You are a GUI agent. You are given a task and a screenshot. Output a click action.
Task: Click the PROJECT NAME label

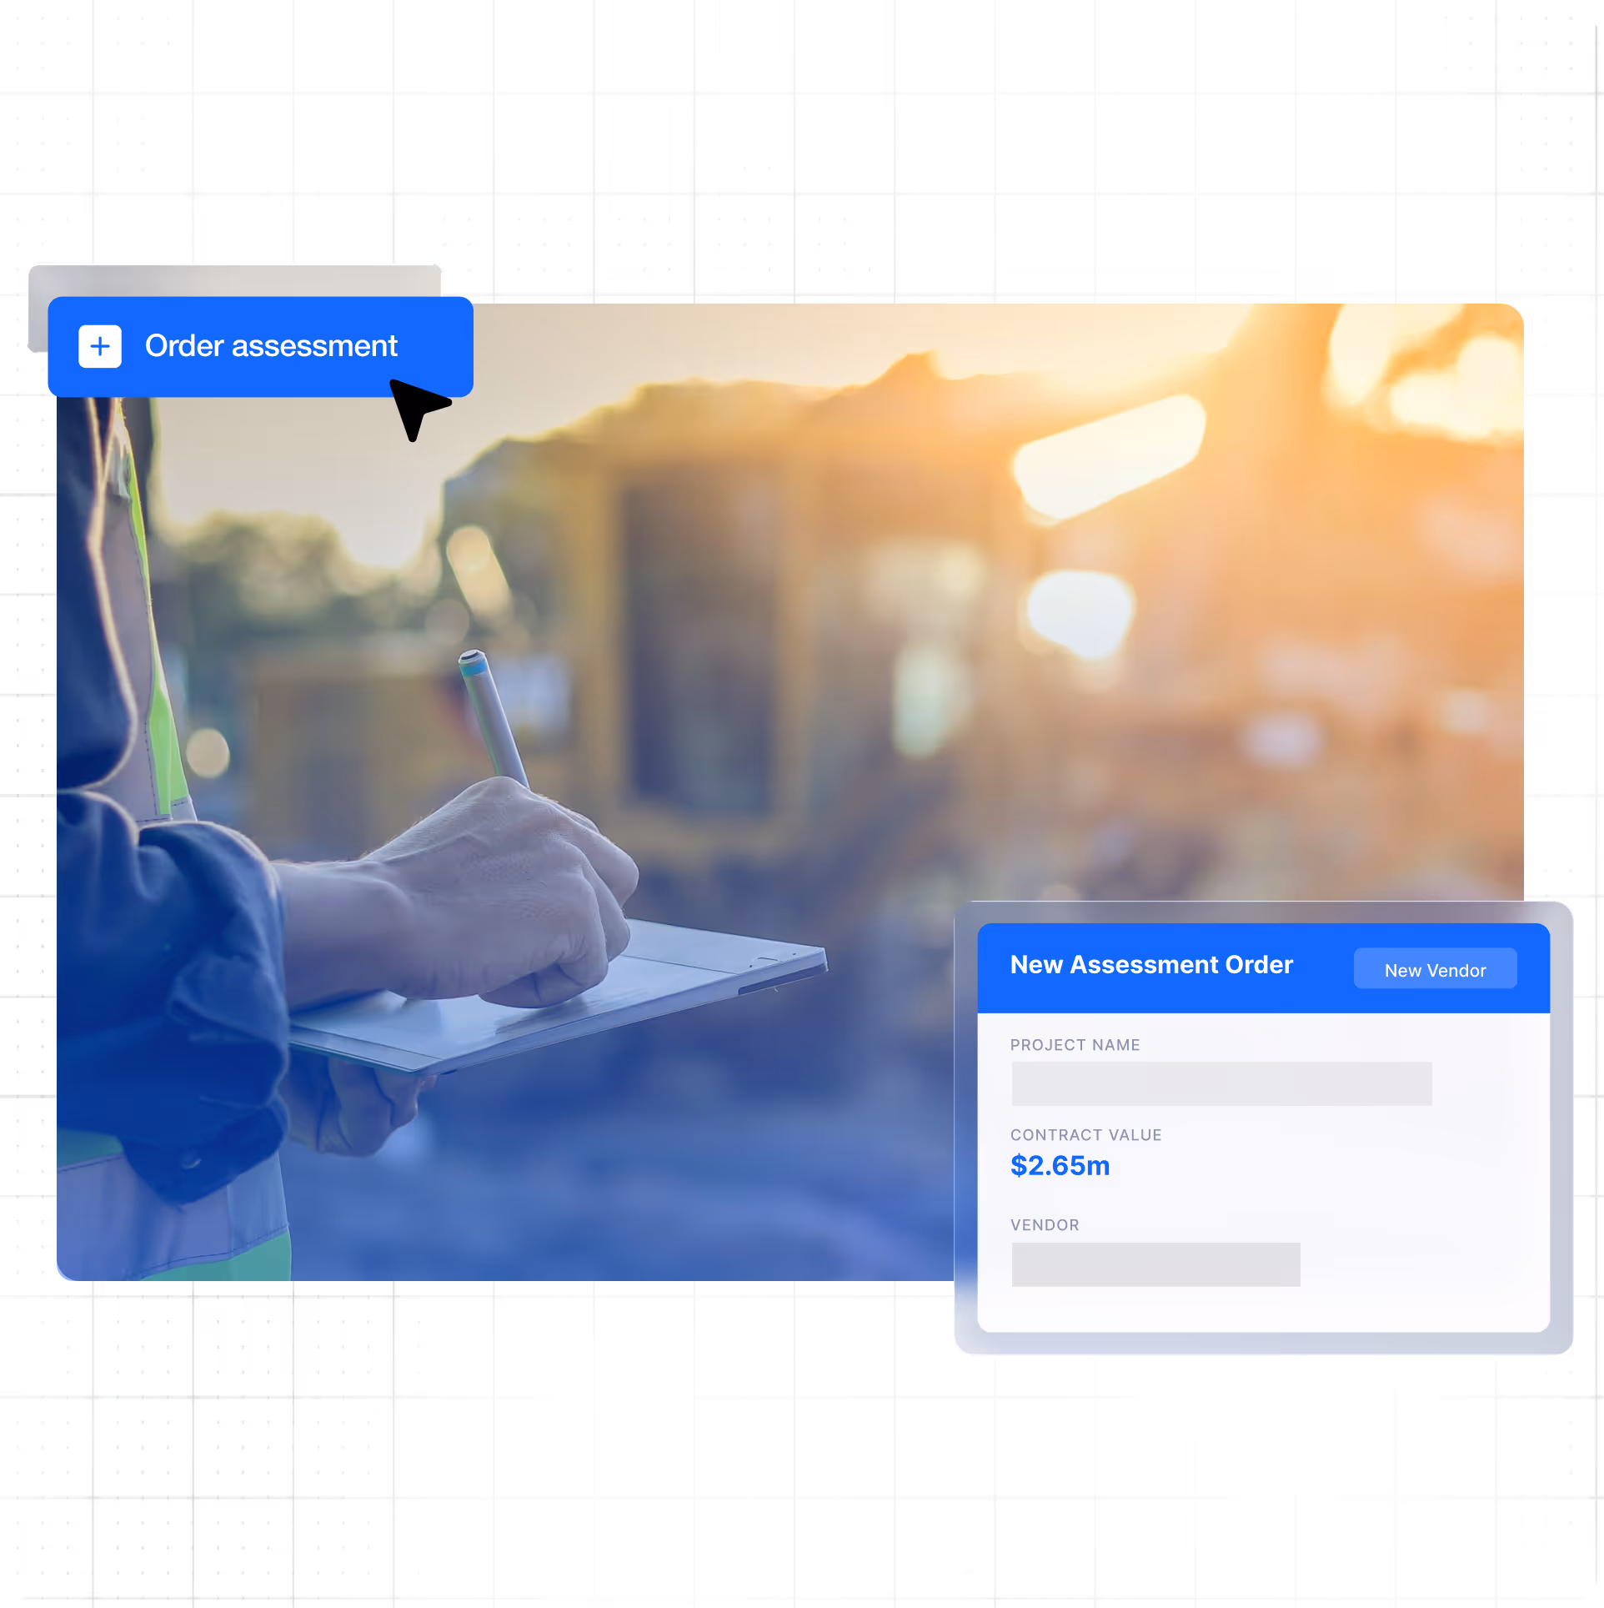1075,1045
